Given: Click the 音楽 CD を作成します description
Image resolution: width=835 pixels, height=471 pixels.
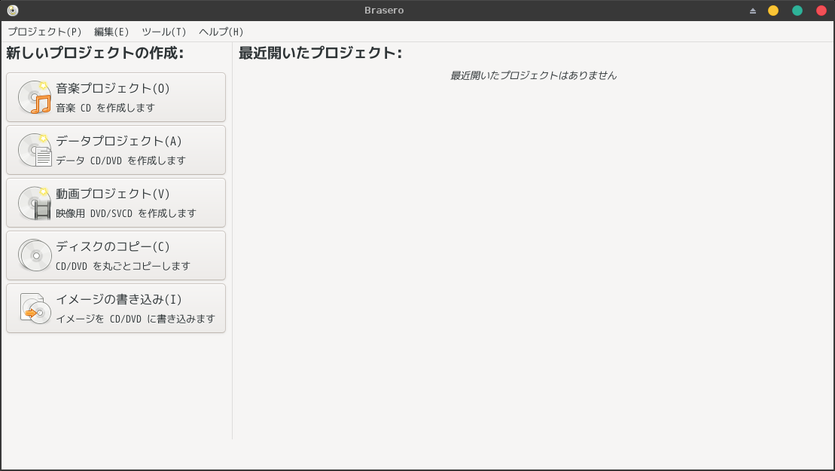Looking at the screenshot, I should (x=105, y=108).
